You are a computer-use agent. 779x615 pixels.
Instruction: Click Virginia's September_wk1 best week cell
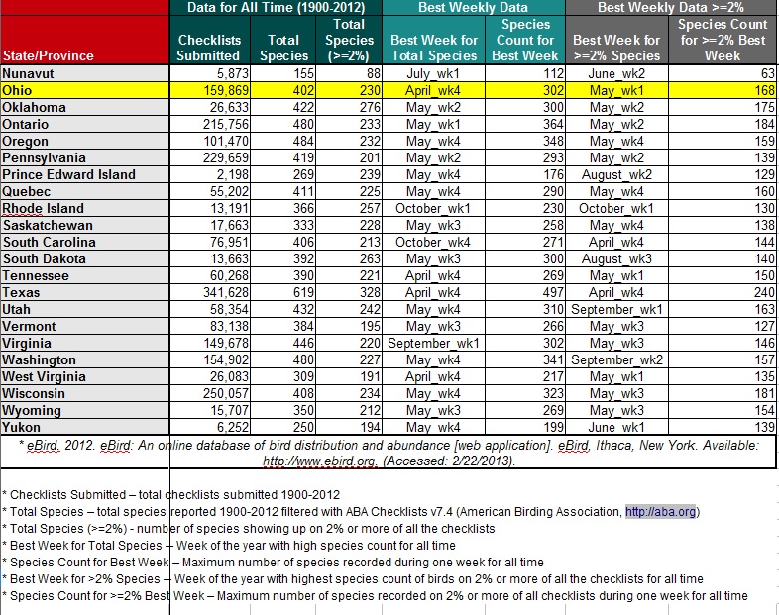click(434, 344)
